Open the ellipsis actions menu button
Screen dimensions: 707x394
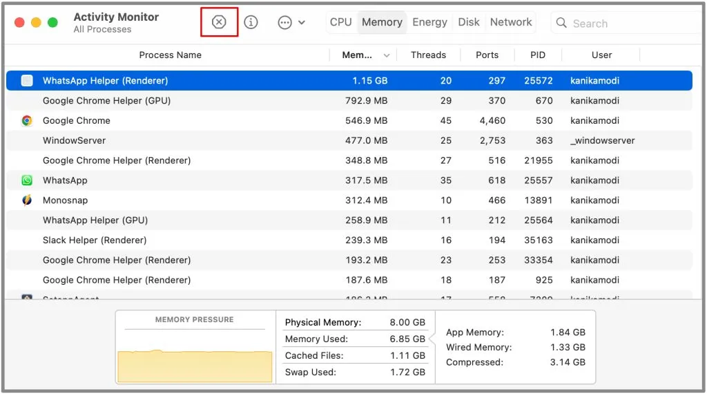click(x=284, y=23)
